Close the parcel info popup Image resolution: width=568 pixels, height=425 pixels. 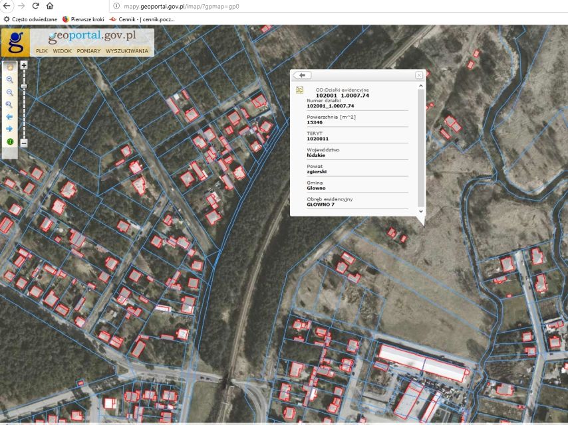click(419, 75)
